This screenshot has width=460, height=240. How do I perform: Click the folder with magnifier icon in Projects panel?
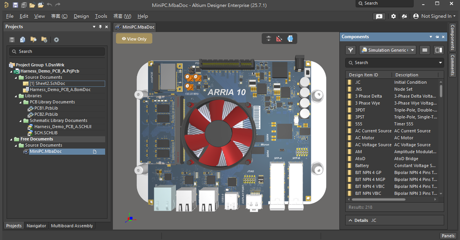coord(34,39)
